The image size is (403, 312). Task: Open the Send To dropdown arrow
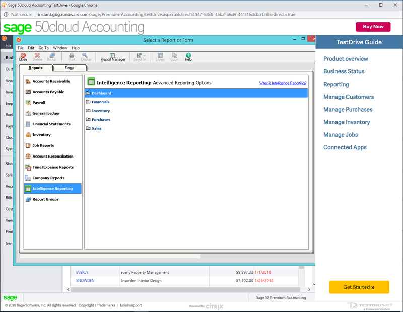pos(145,56)
